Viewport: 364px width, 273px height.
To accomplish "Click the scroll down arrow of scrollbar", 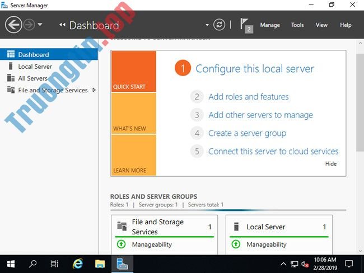I will pyautogui.click(x=360, y=251).
